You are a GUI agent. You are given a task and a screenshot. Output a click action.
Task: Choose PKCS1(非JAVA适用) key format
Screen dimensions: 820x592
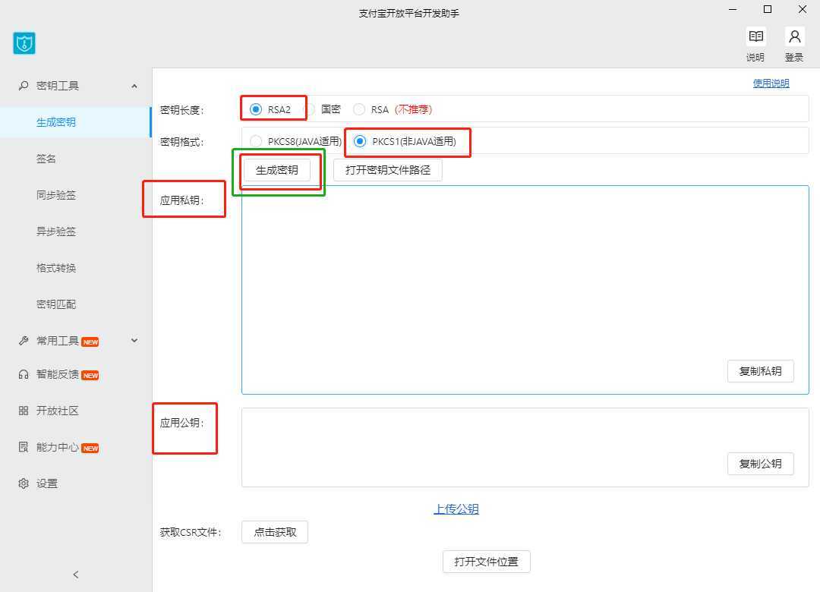(360, 141)
